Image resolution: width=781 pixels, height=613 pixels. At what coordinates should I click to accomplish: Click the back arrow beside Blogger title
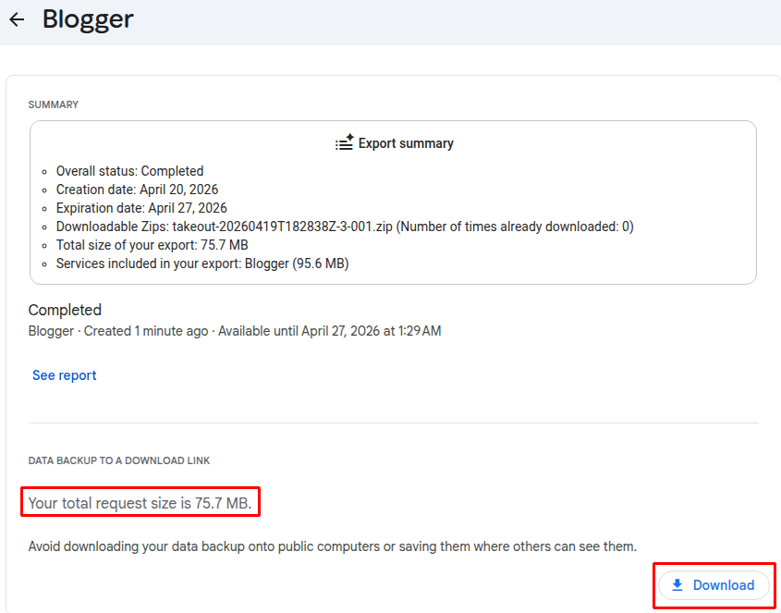[17, 18]
